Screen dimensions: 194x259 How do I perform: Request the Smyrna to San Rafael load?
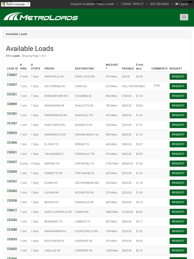pos(178,163)
